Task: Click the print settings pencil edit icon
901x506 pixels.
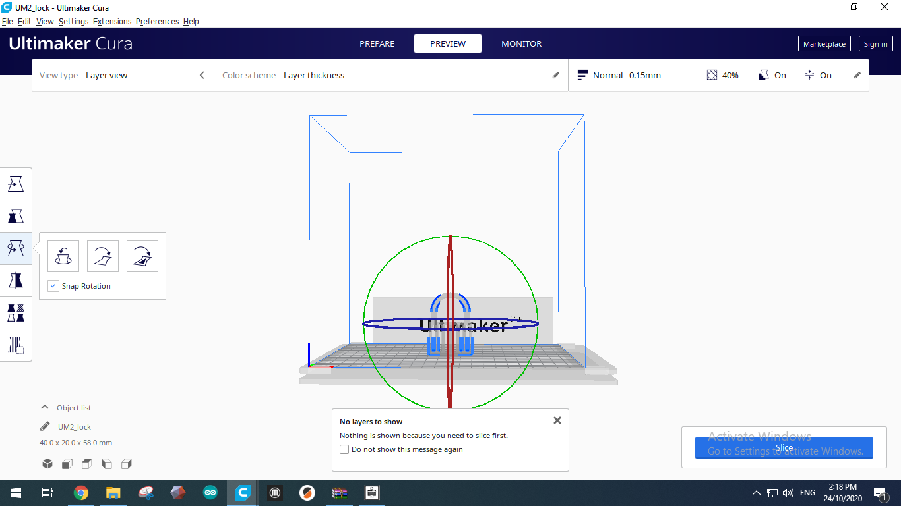Action: 857,75
